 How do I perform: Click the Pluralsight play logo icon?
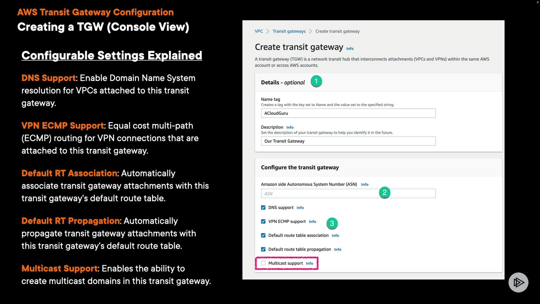point(518,282)
